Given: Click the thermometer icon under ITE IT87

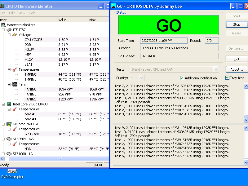Looking at the screenshot, I should click(x=15, y=69).
